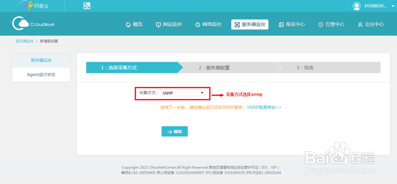Go to 概览 overview tab
The width and height of the screenshot is (397, 184).
coord(134,25)
